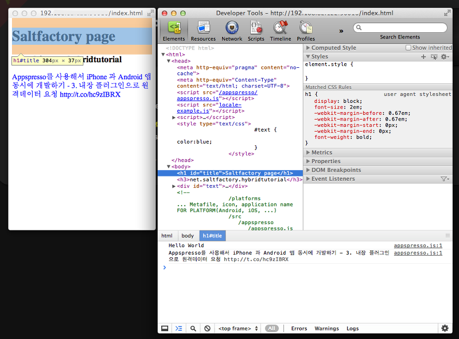Open the Profiles panel
The height and width of the screenshot is (339, 459).
click(x=306, y=31)
